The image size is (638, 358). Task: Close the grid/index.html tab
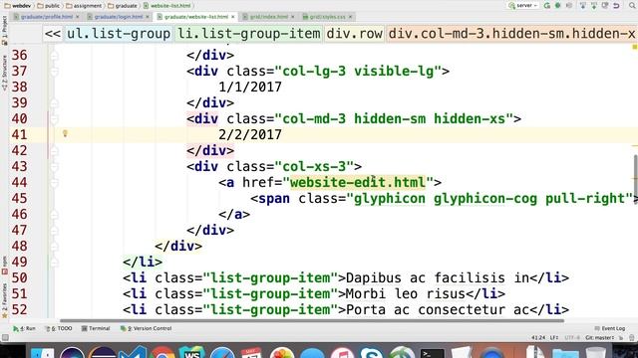pos(292,17)
